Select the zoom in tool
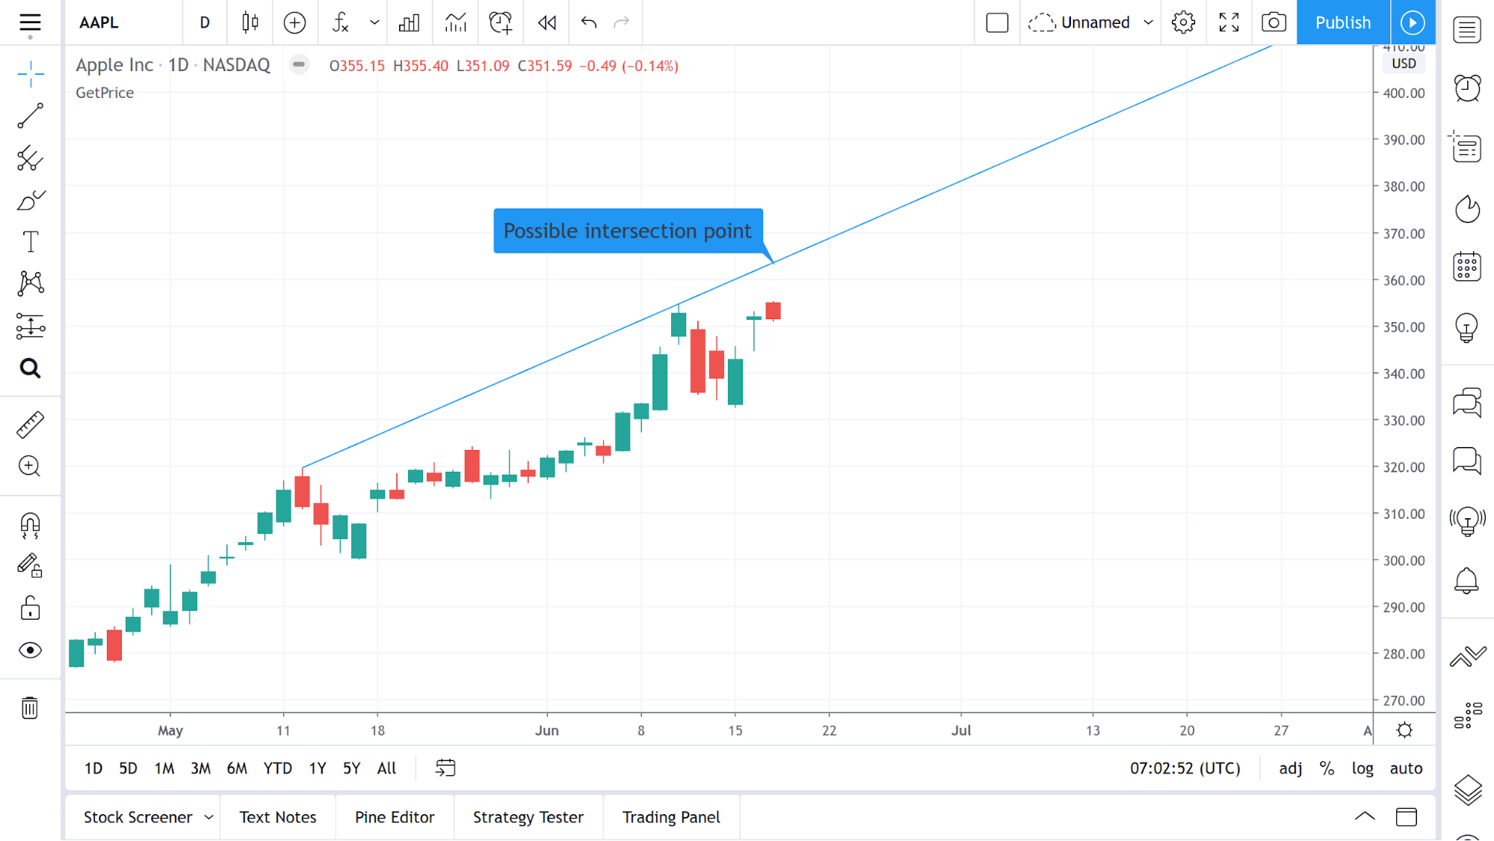Screen dimensions: 1494x841 (30, 466)
